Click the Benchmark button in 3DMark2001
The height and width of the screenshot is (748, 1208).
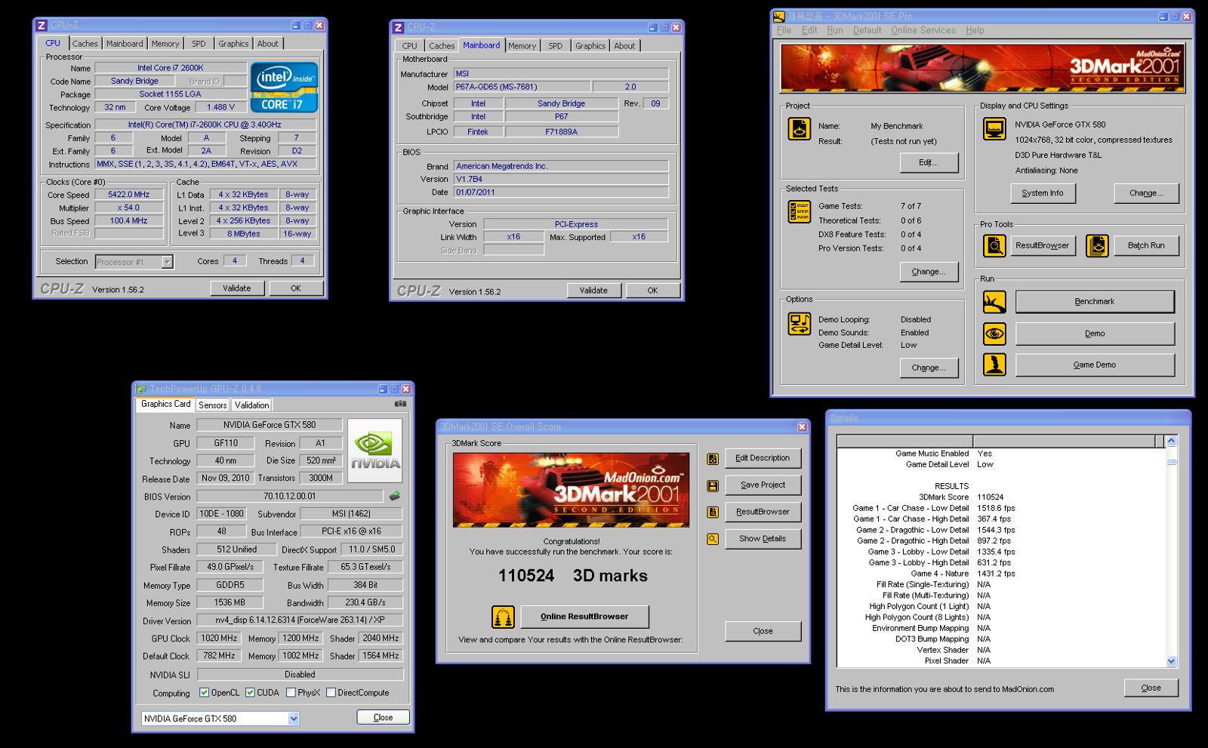[1095, 302]
